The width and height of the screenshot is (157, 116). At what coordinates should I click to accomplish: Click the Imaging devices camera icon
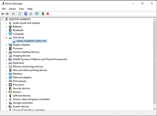pyautogui.click(x=10, y=56)
